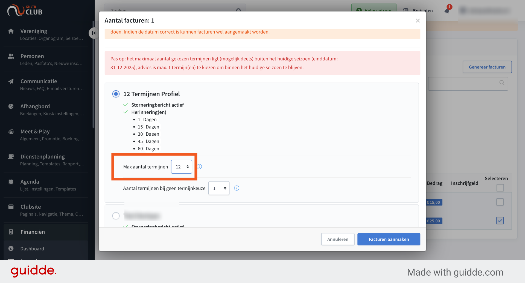
Task: Close the Aantal facturen dialog
Action: (418, 21)
